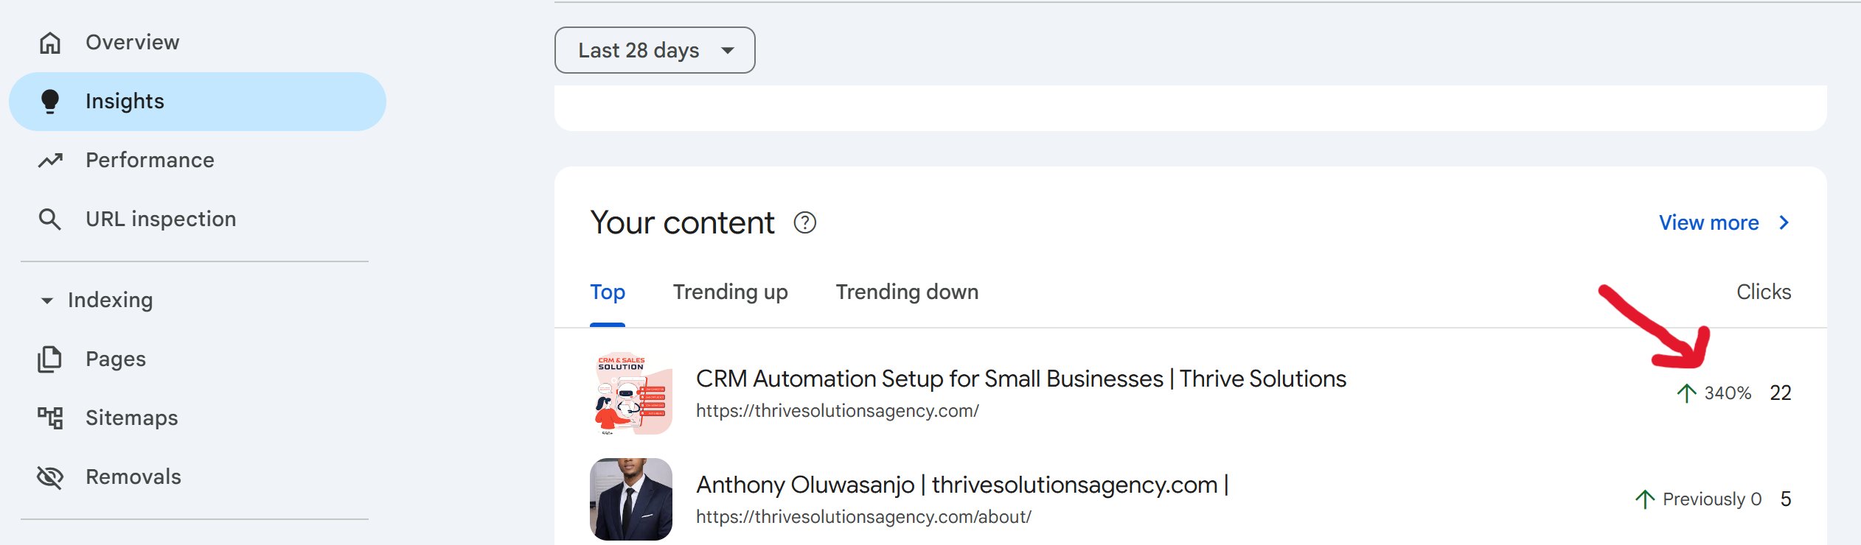Screen dimensions: 1861x545
Task: Switch to the Trending up tab
Action: point(730,292)
